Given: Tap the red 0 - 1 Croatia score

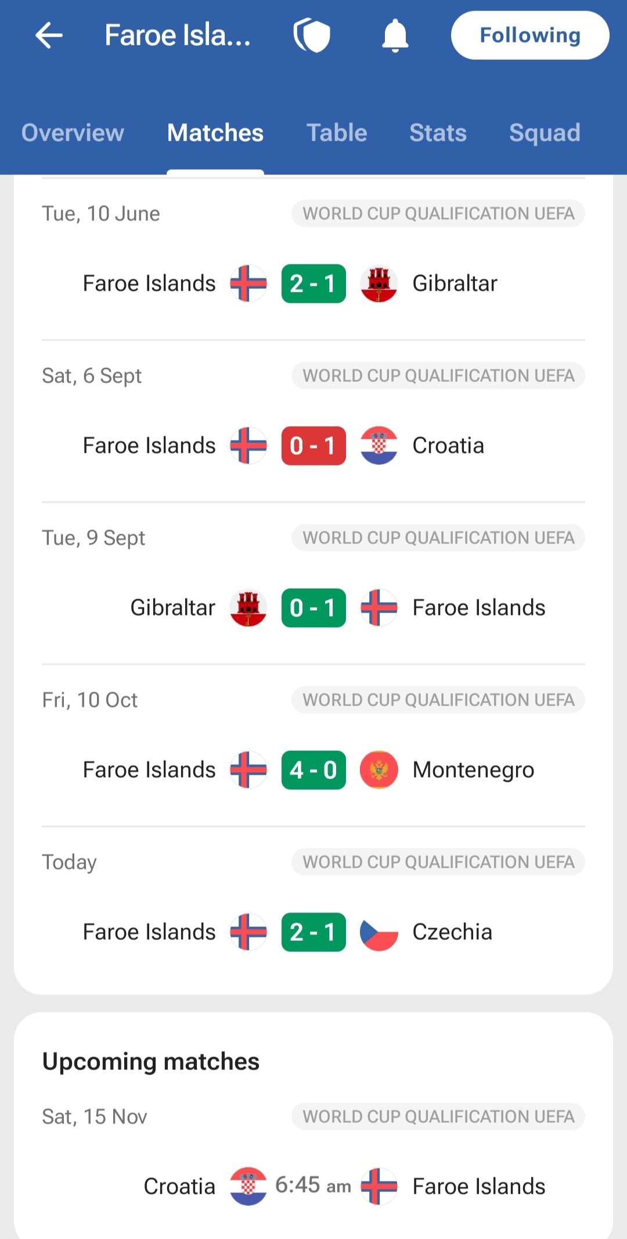Looking at the screenshot, I should point(313,446).
